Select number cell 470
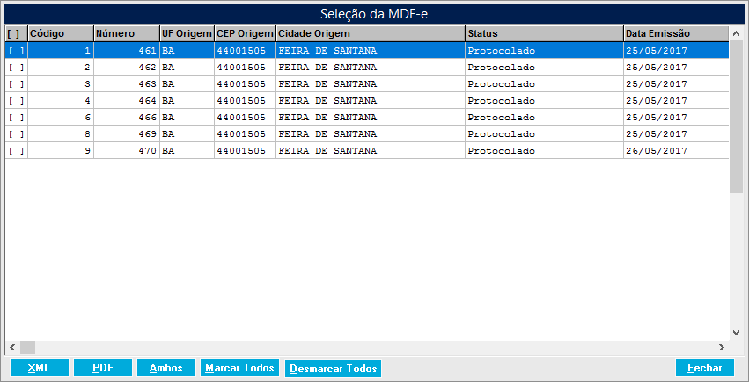This screenshot has width=749, height=382. point(127,150)
